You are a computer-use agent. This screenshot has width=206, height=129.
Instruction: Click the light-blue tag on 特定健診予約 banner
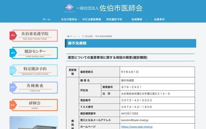tap(13, 70)
